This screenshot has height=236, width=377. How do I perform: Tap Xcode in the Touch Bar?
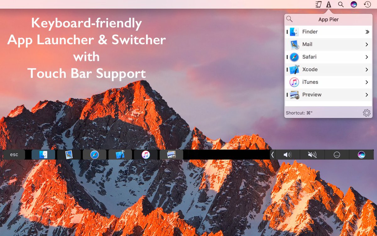pos(120,155)
